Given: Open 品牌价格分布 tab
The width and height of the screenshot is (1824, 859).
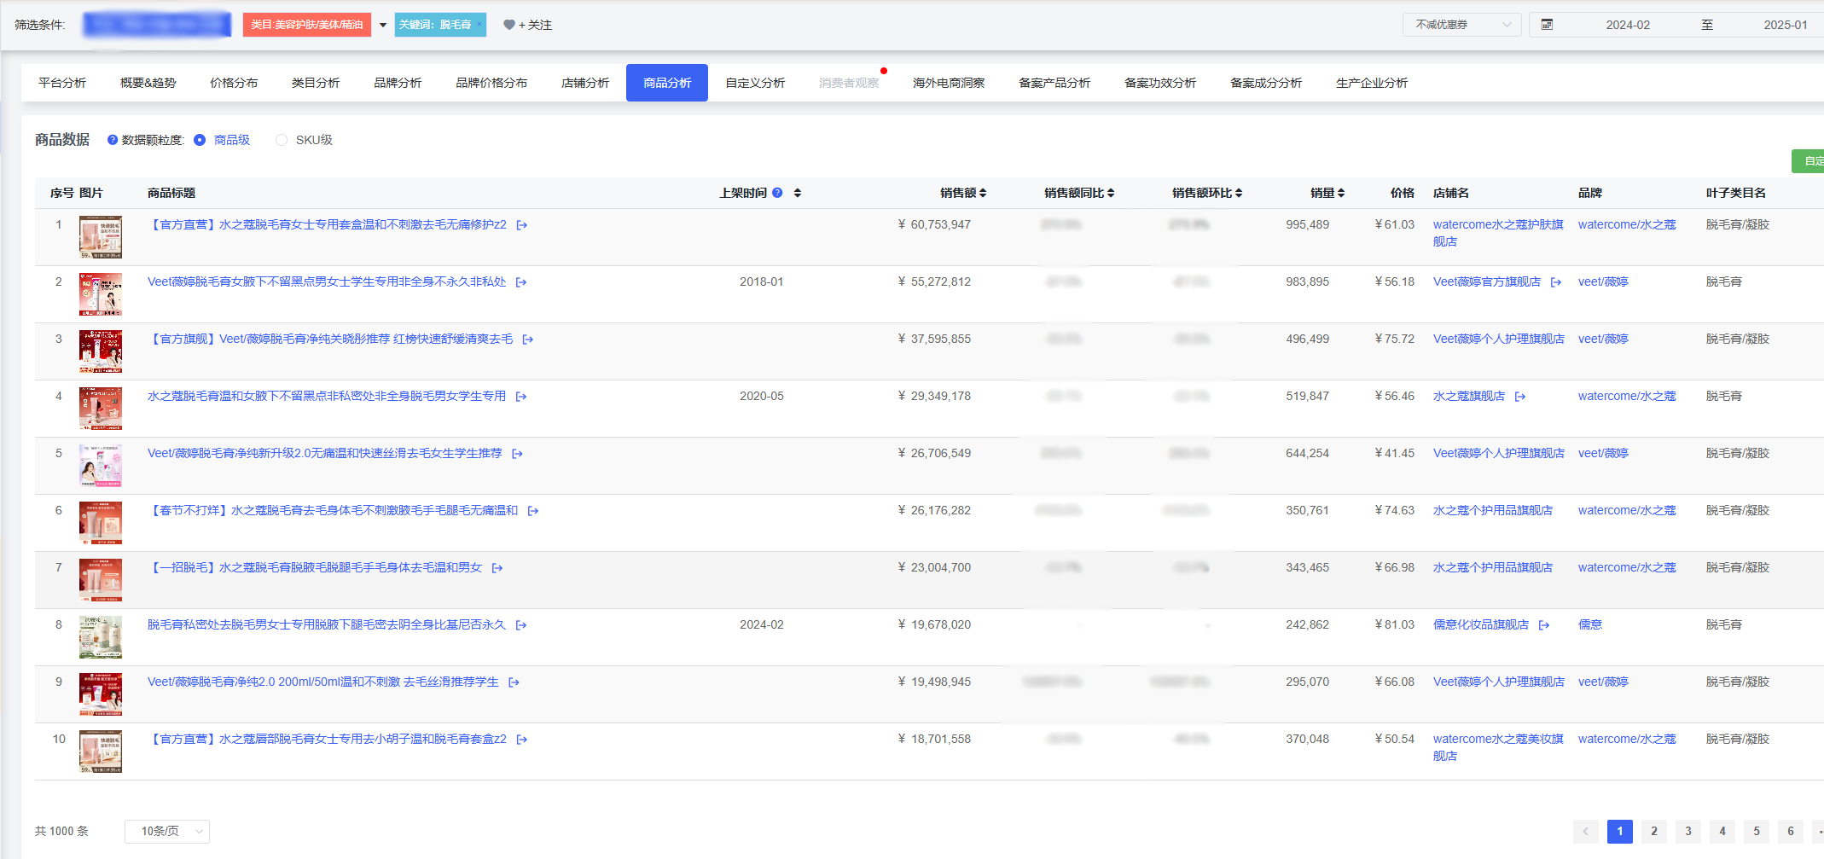Looking at the screenshot, I should (x=491, y=83).
